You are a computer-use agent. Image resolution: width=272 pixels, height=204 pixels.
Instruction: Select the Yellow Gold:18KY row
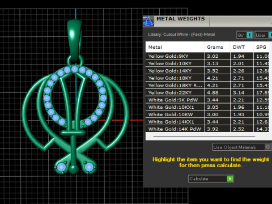click(207, 78)
